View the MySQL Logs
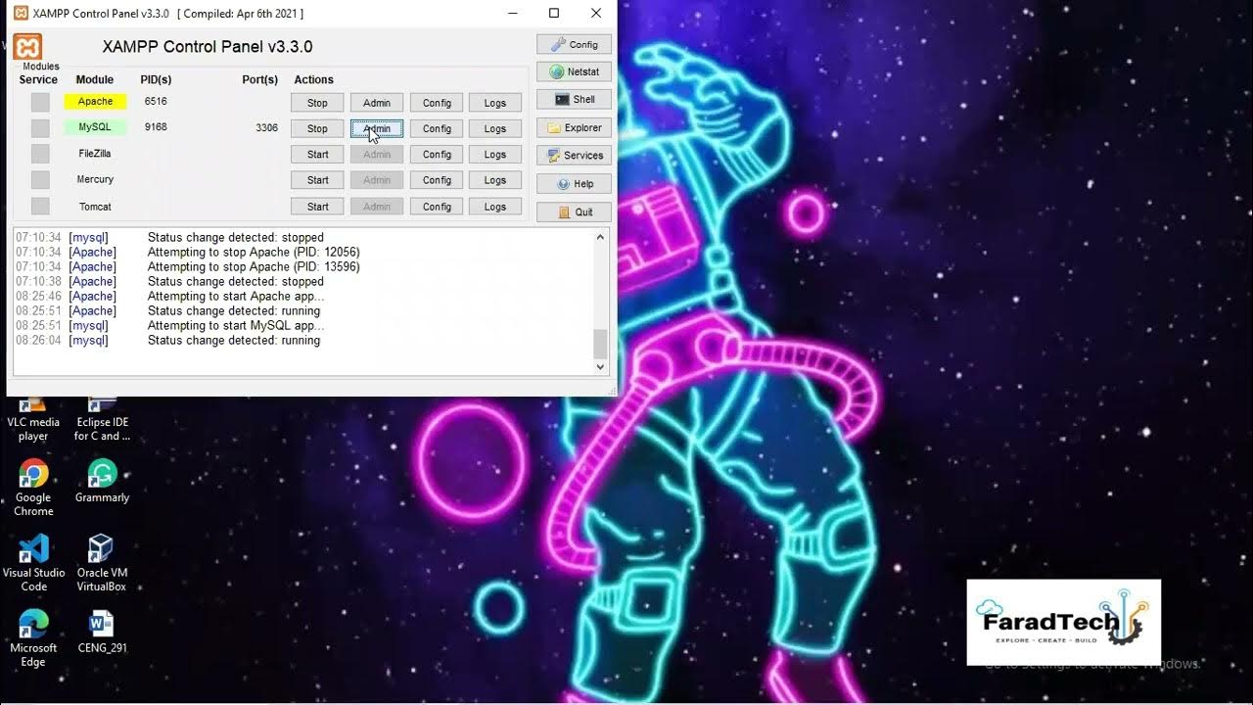The height and width of the screenshot is (705, 1253). (x=495, y=128)
